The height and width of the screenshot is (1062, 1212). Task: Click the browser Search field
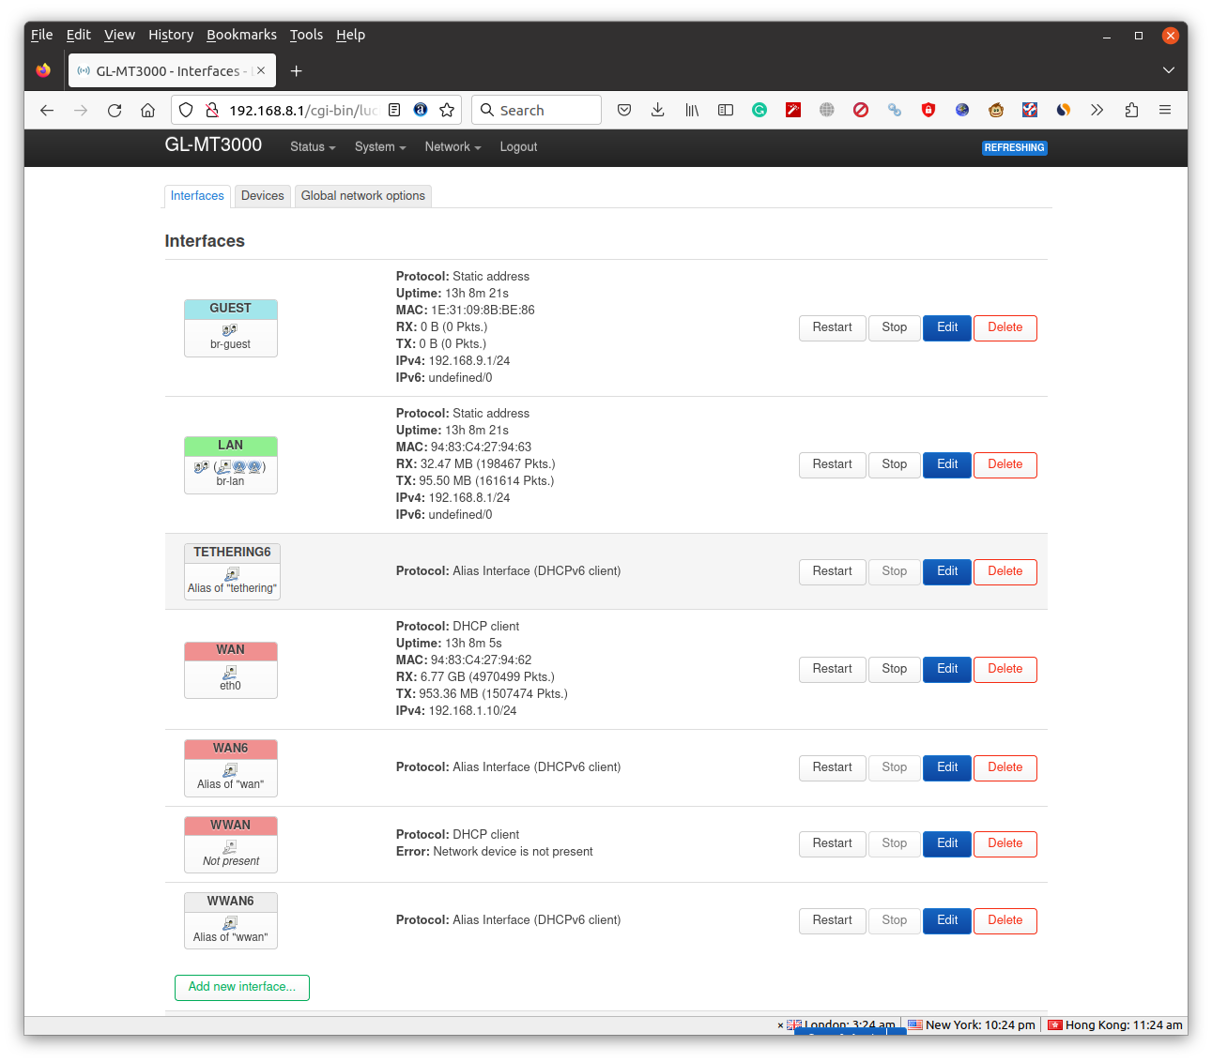536,110
